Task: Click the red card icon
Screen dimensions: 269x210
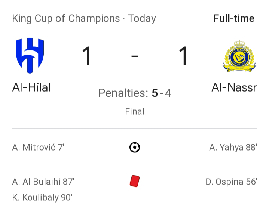Action: pyautogui.click(x=135, y=181)
